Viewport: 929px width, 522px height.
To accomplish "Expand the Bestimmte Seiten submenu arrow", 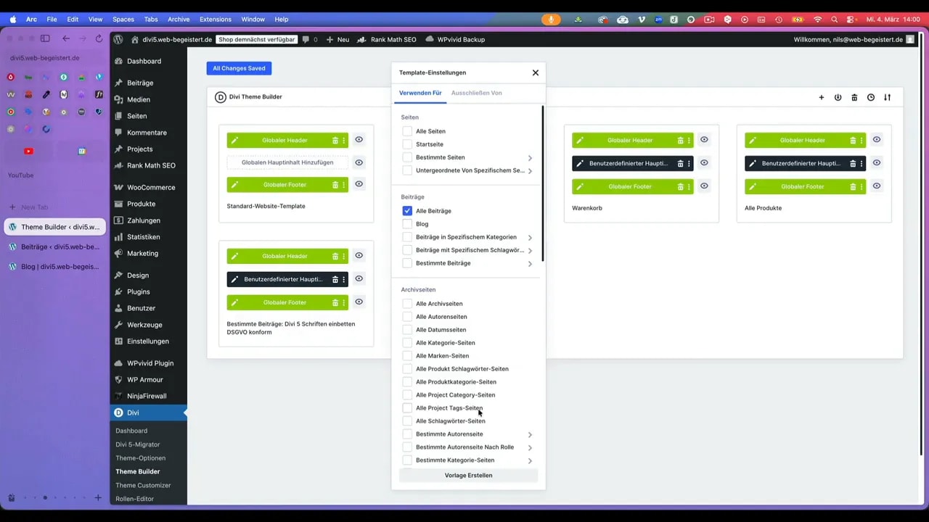I will [530, 158].
